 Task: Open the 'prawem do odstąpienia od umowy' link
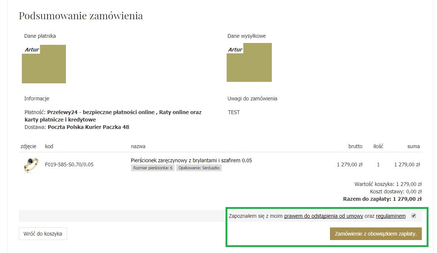point(323,216)
